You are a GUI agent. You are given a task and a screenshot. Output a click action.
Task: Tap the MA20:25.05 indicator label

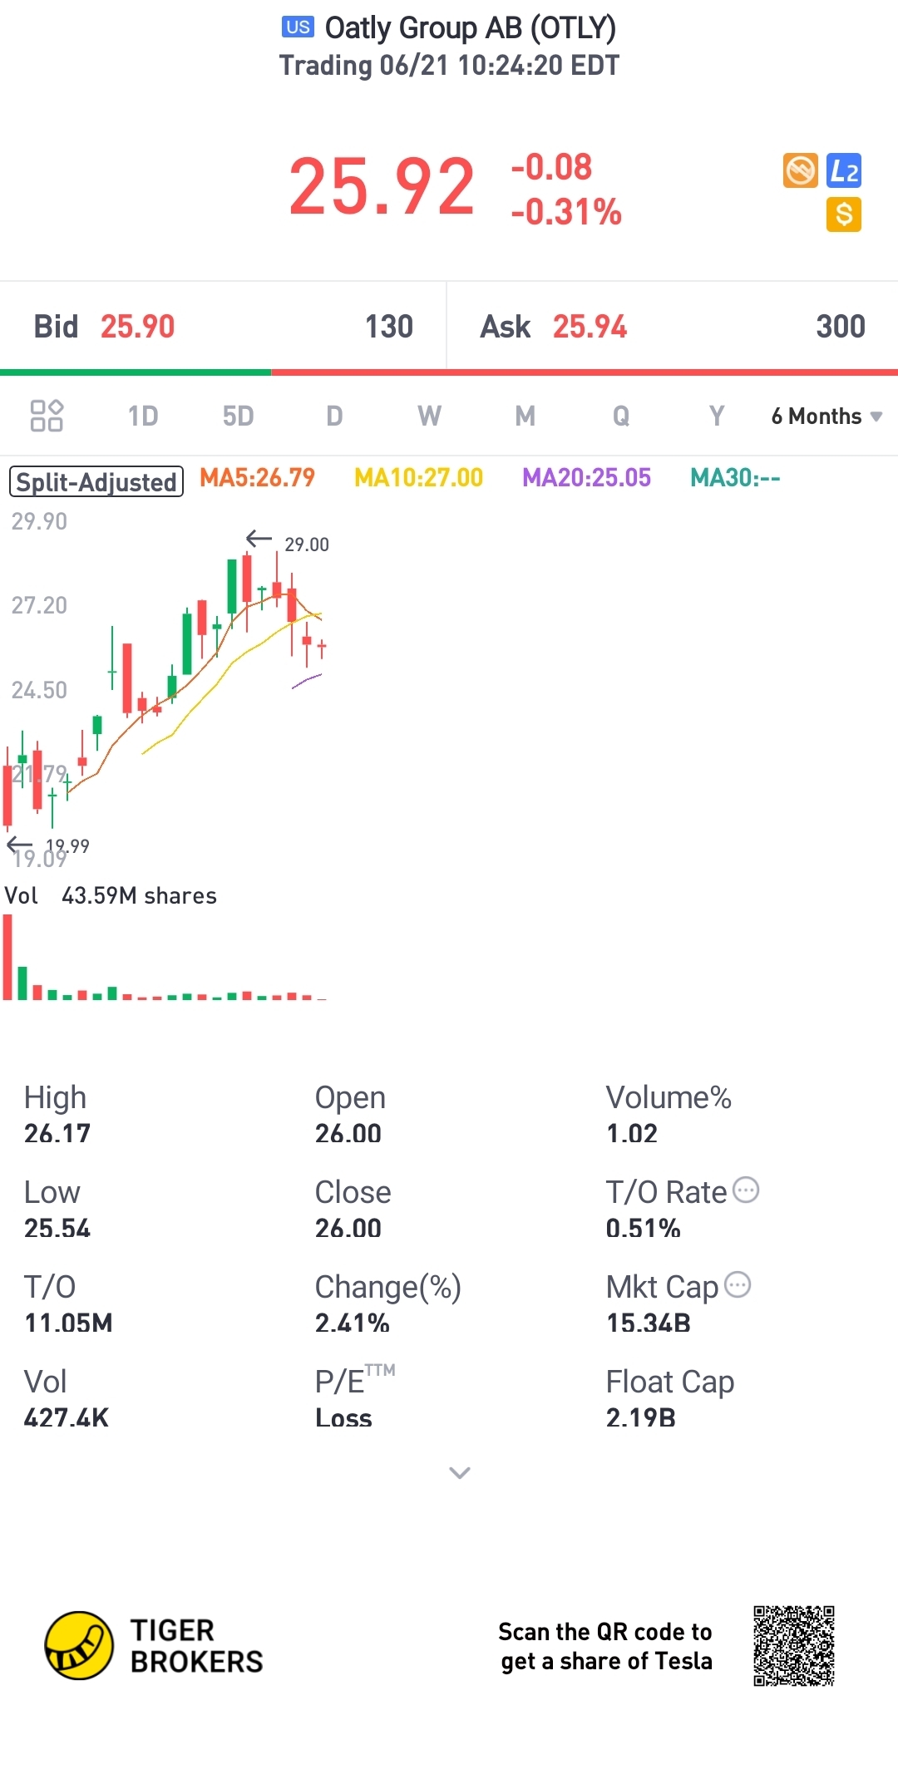586,477
